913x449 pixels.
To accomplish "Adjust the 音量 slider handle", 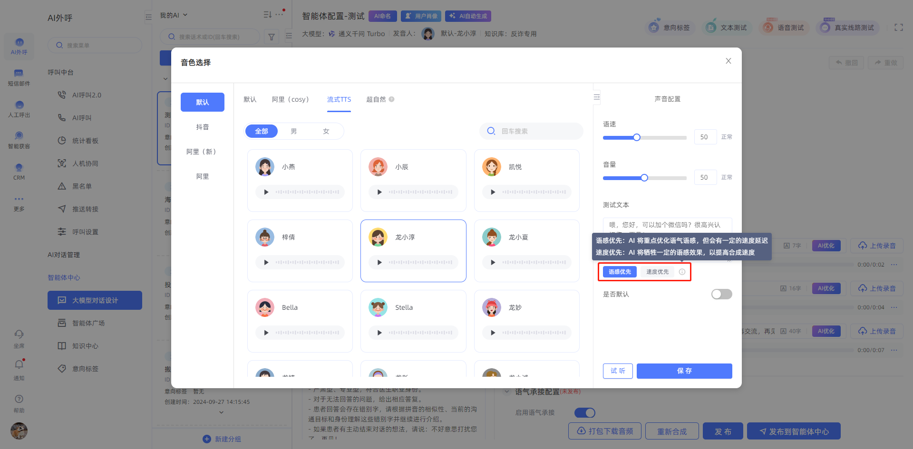I will pyautogui.click(x=644, y=178).
